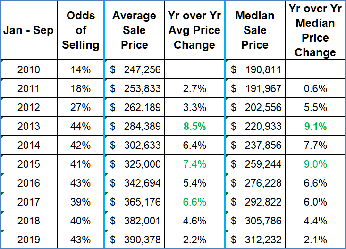Select the Average Sale Price header
This screenshot has width=346, height=249.
[x=135, y=31]
